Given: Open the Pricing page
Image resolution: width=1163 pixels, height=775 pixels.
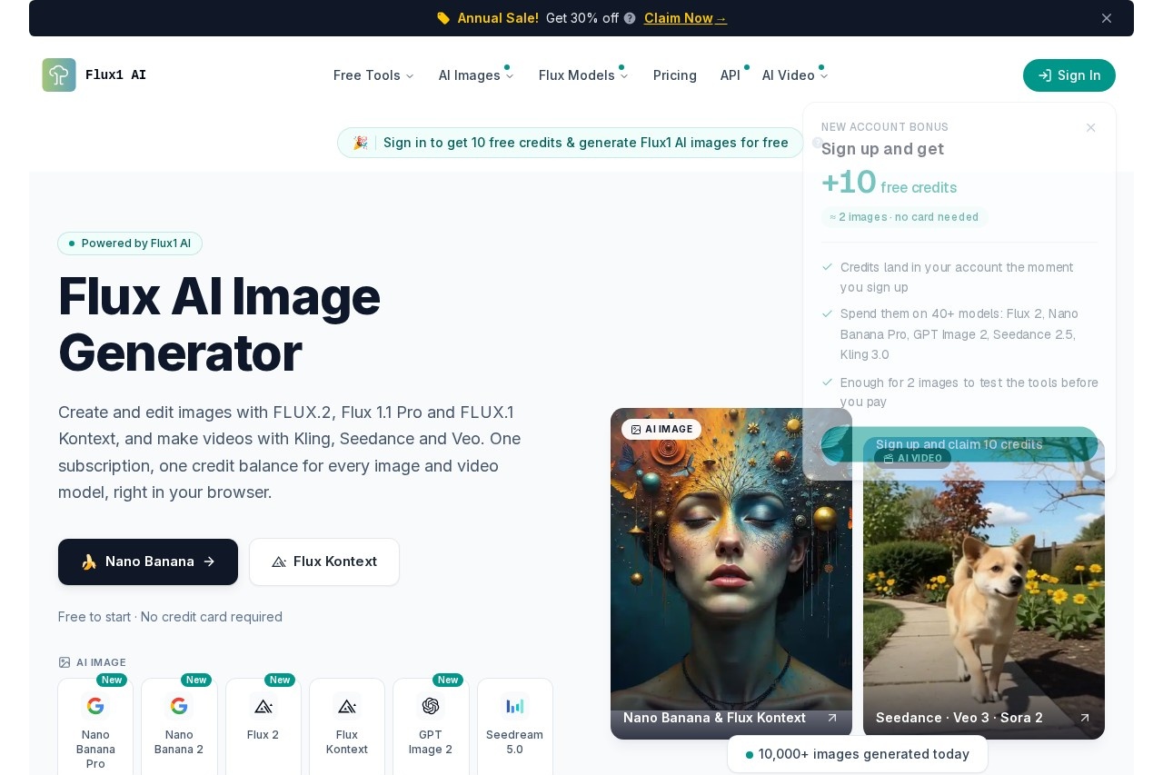Looking at the screenshot, I should point(675,75).
